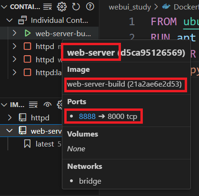Expand the httpd:la... container chevron
Screen dimensions: 199x196
14,72
